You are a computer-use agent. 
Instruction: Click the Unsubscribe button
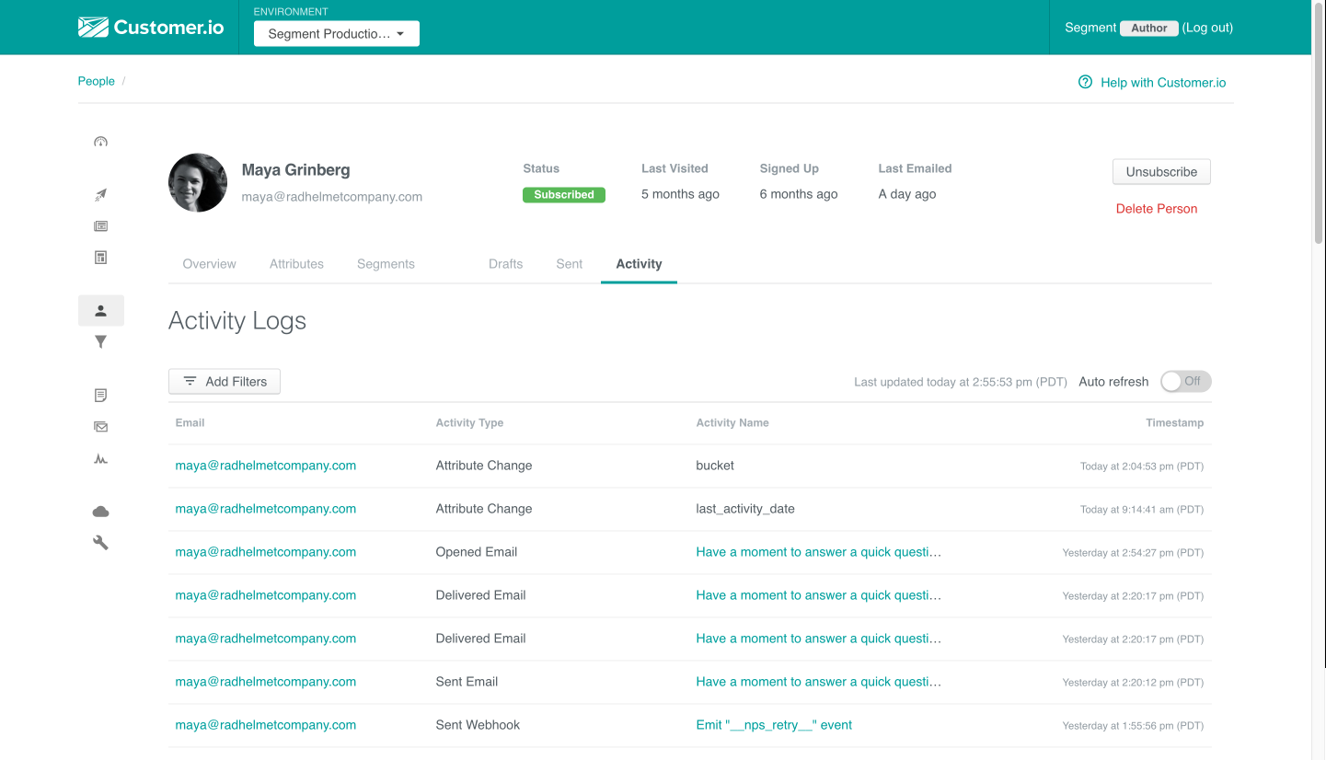pyautogui.click(x=1162, y=172)
